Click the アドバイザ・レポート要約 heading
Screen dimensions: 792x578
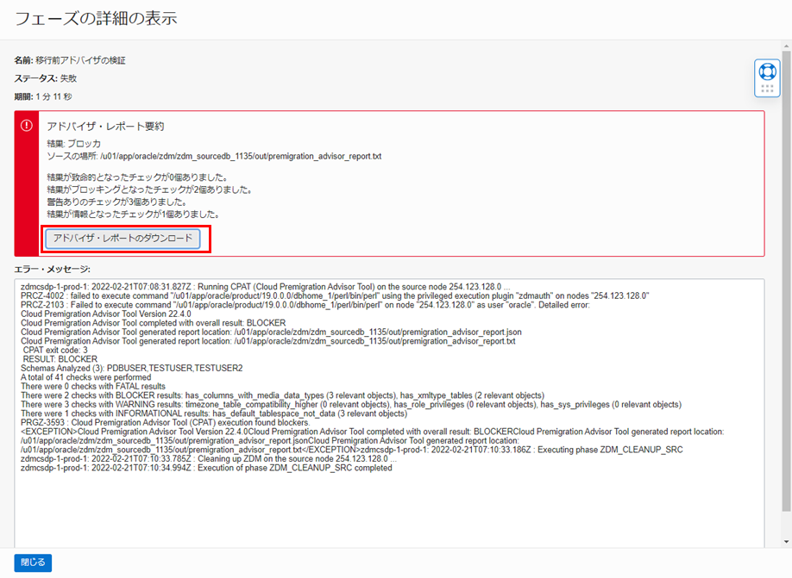pyautogui.click(x=105, y=126)
